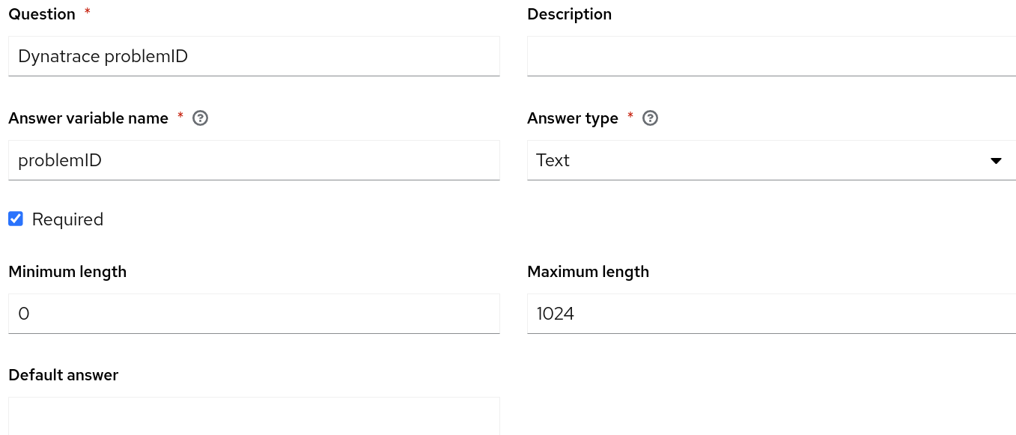
Task: Click the 'Minimum length' label
Action: (x=67, y=272)
